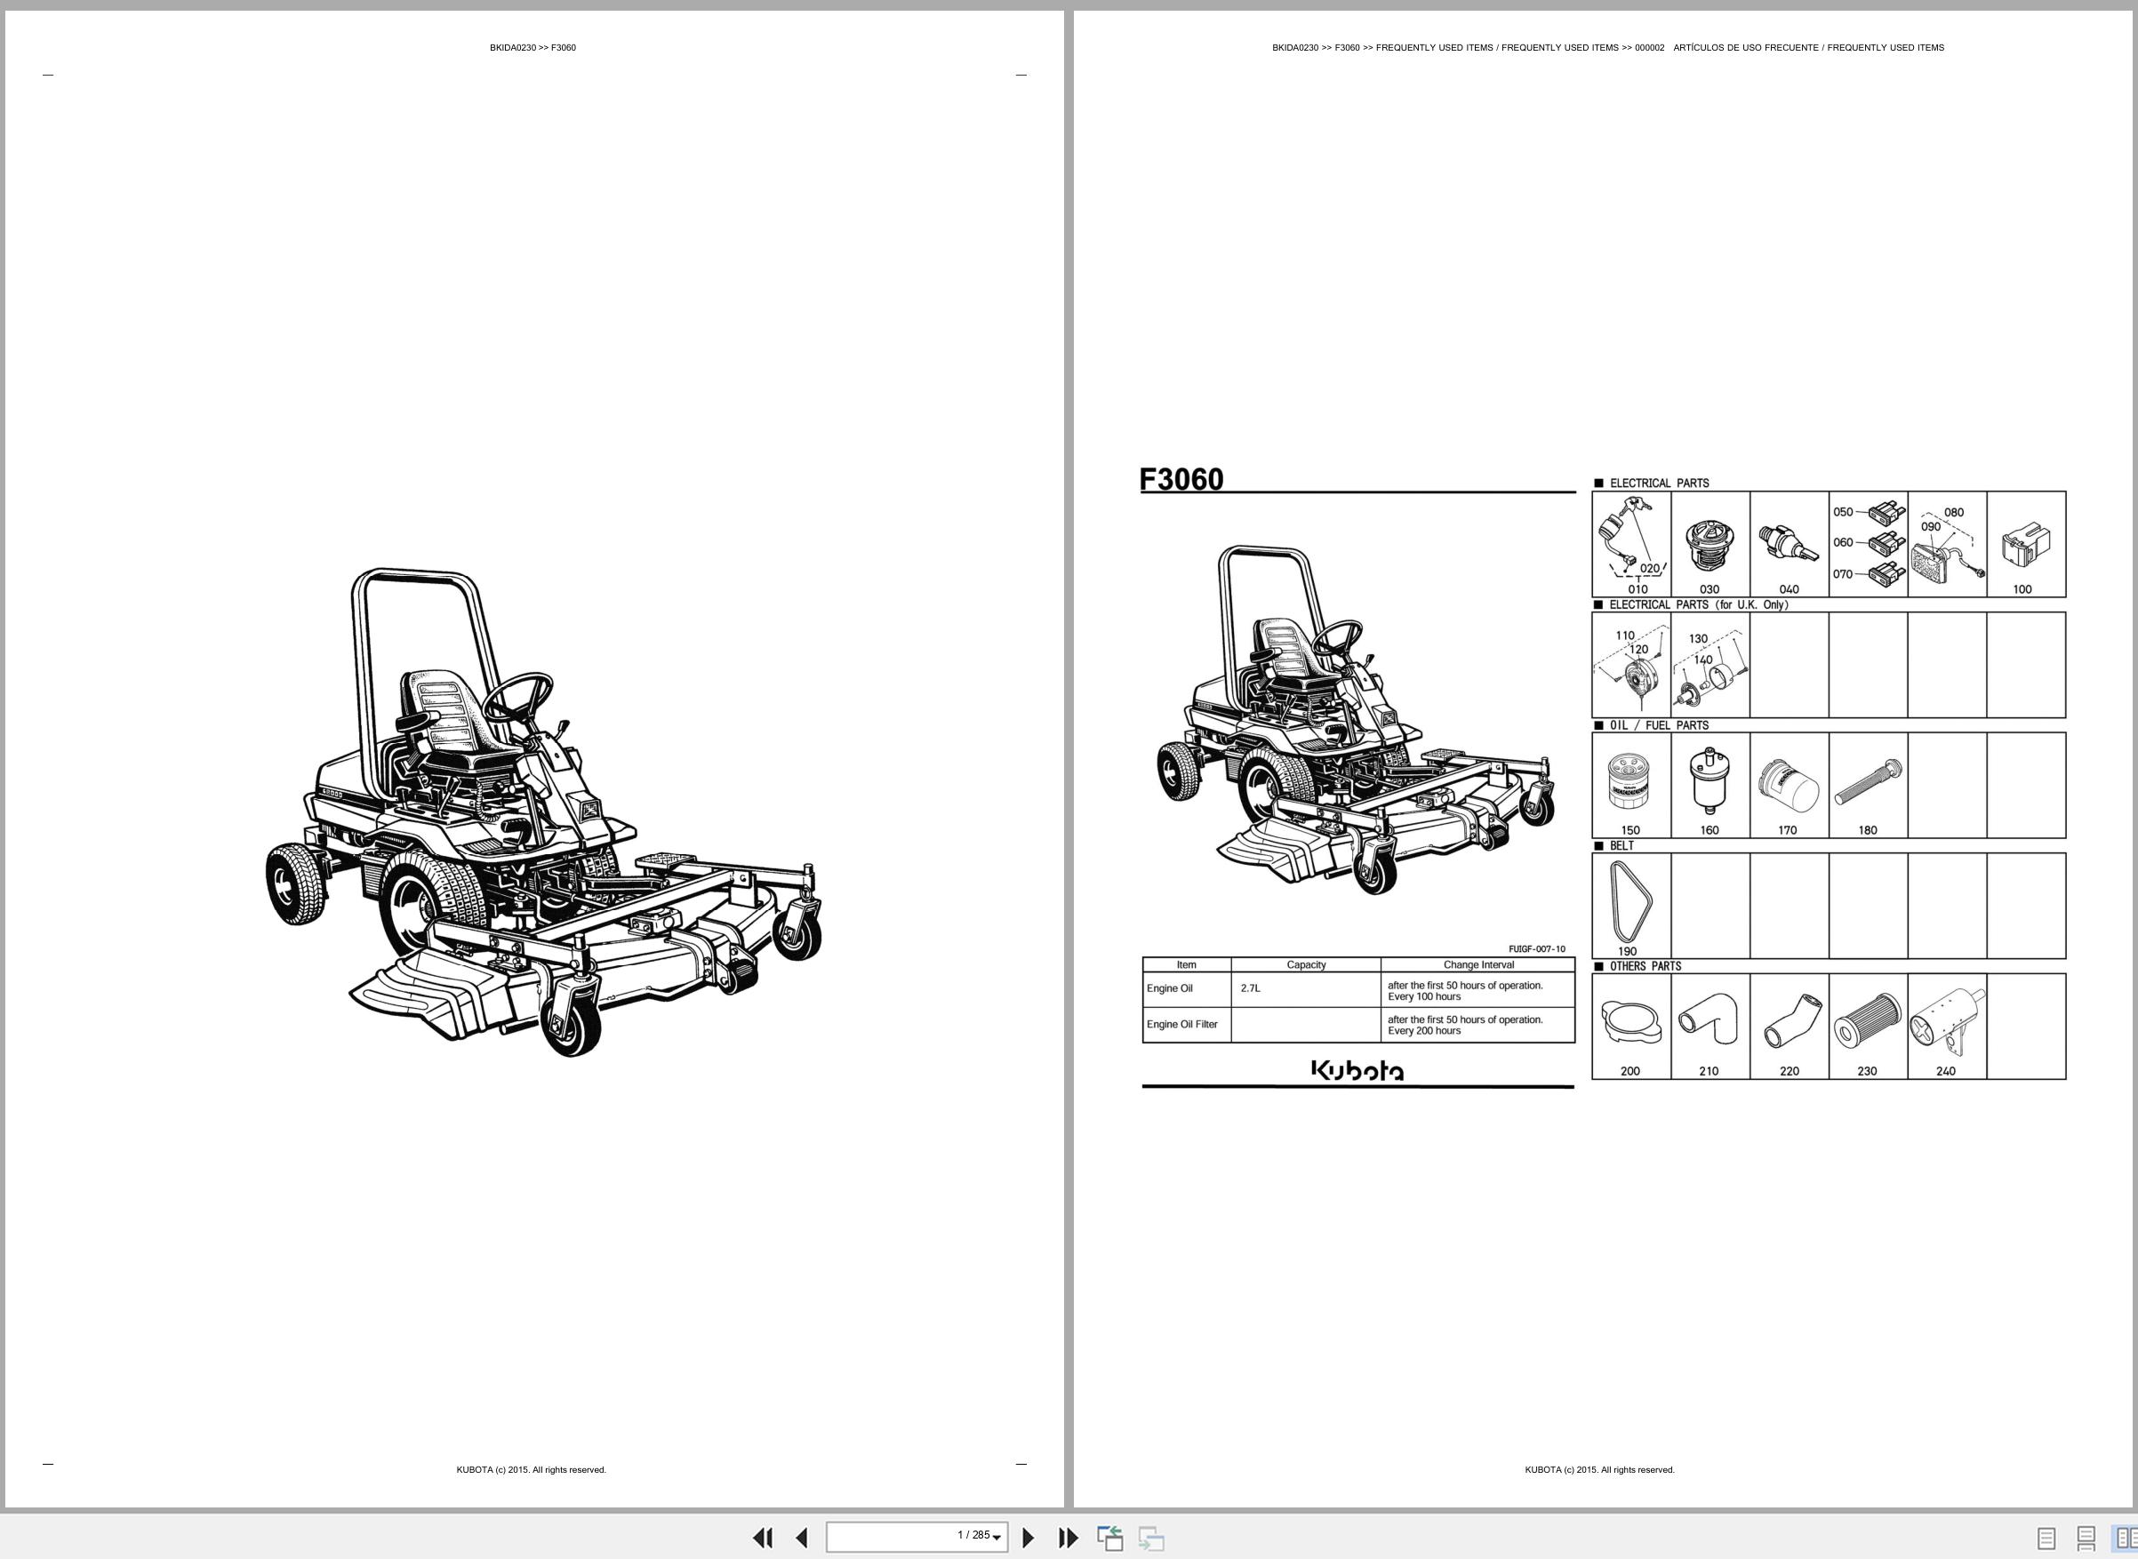Viewport: 2138px width, 1559px height.
Task: Click the page number input field
Action: [x=917, y=1537]
